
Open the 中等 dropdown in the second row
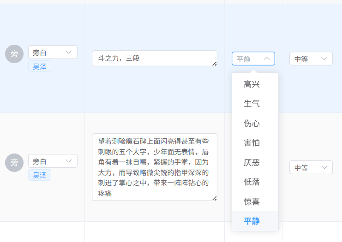[x=311, y=167]
